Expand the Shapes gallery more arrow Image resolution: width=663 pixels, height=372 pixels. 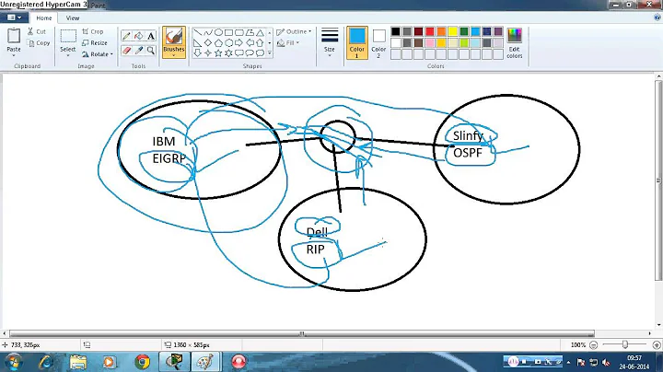coord(269,53)
